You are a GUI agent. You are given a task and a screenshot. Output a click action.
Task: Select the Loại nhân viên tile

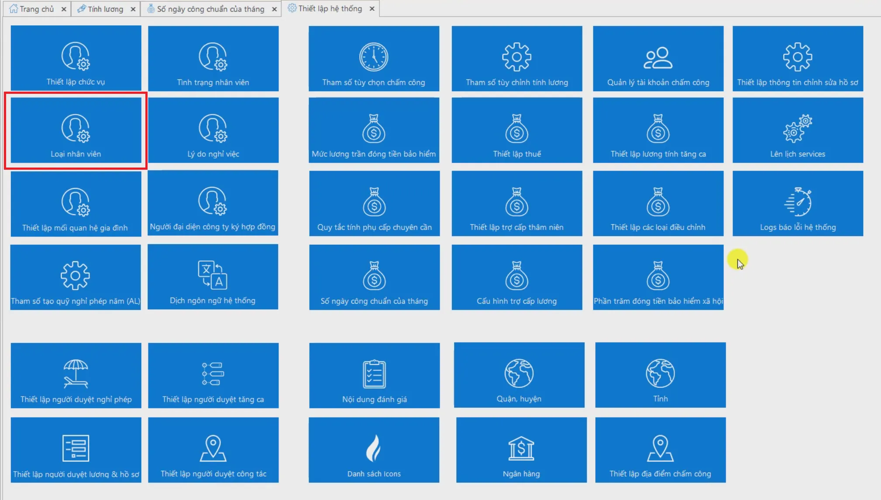[x=76, y=130]
